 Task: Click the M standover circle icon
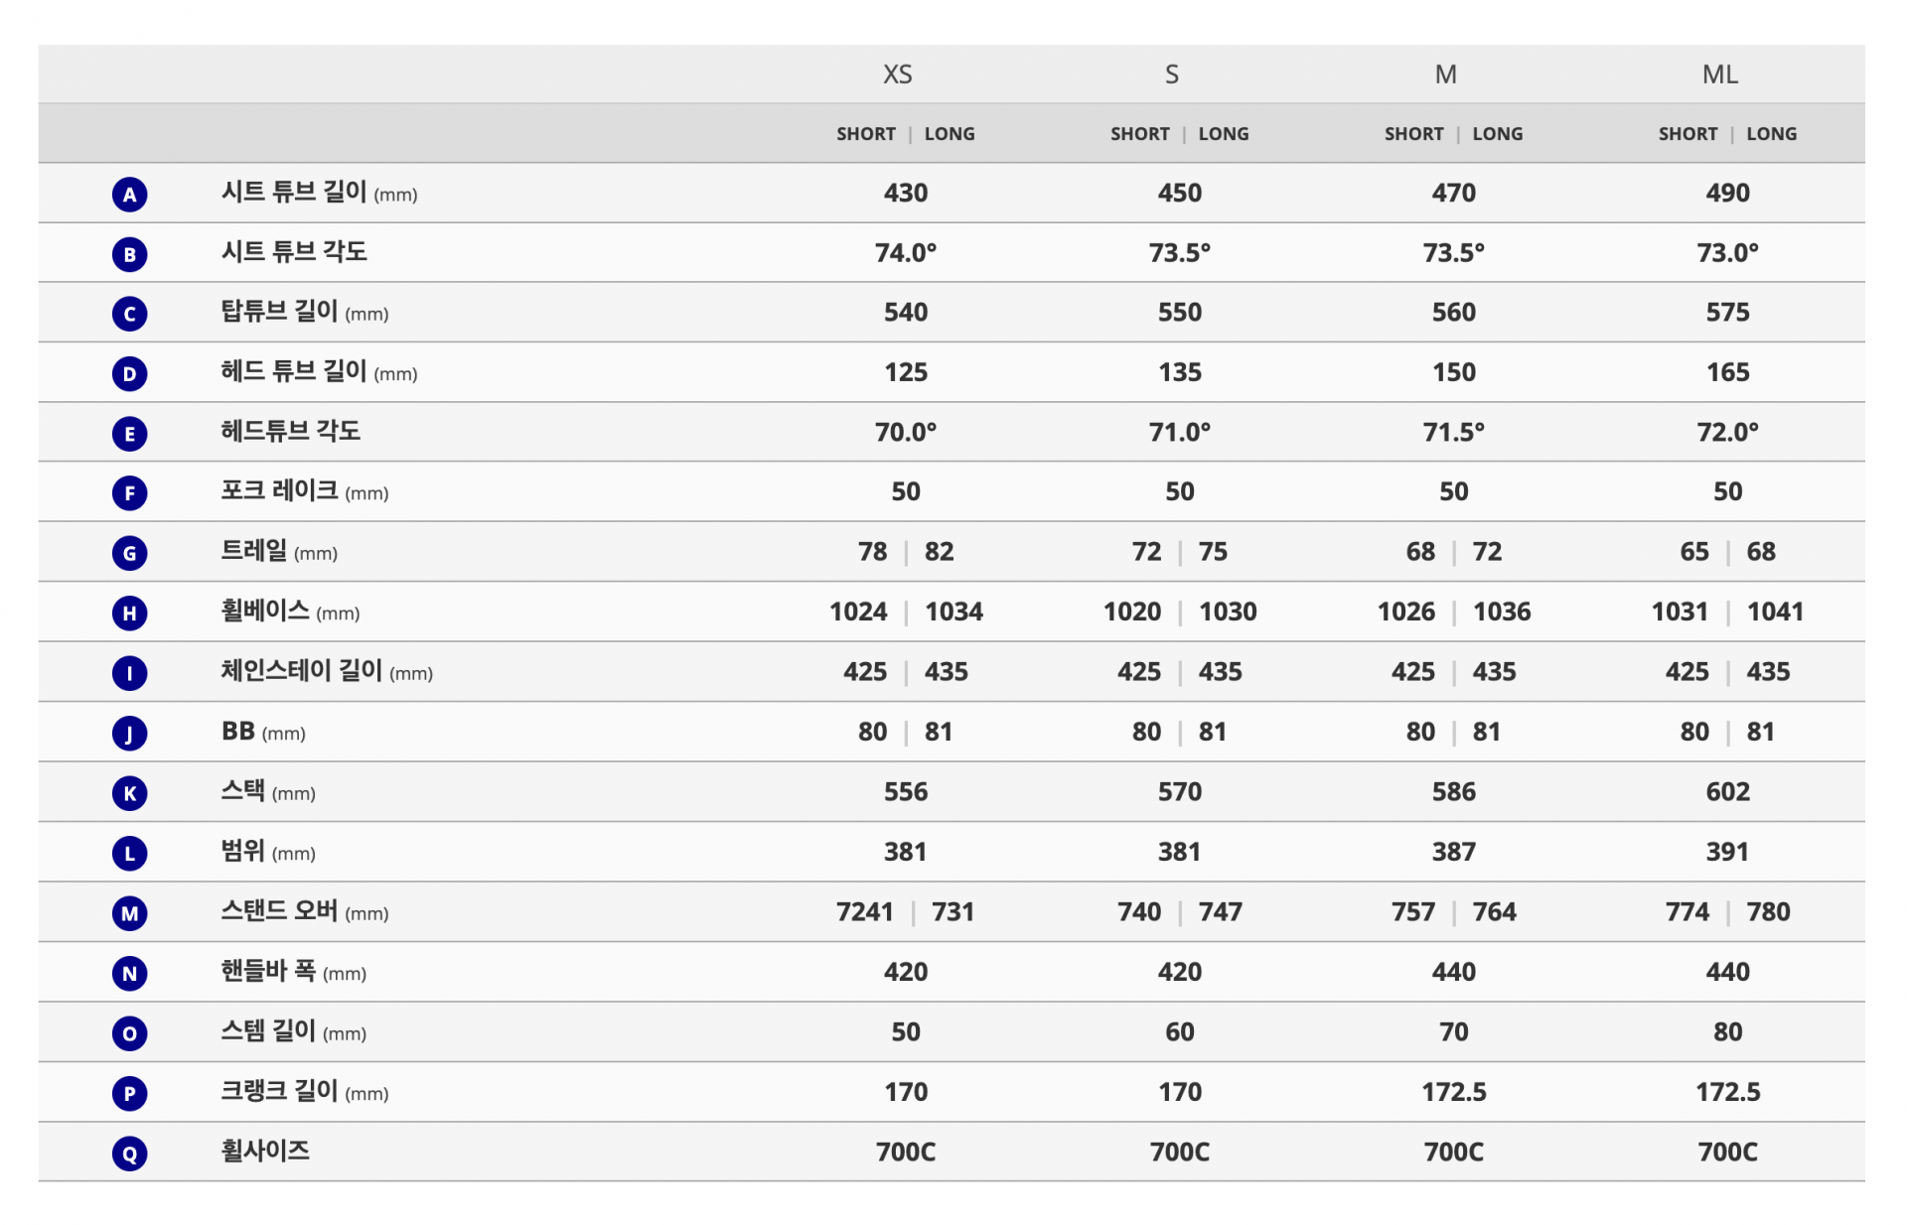[x=129, y=913]
